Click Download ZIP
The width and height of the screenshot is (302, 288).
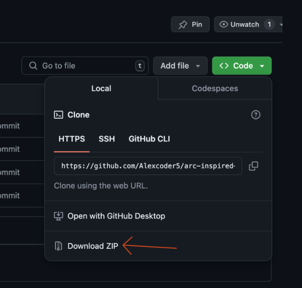pyautogui.click(x=158, y=246)
